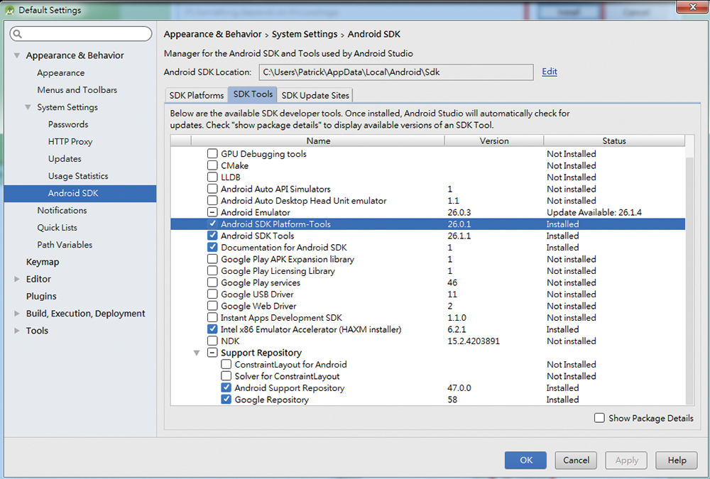Image resolution: width=710 pixels, height=479 pixels.
Task: Select the SDK Tools tab
Action: (253, 94)
